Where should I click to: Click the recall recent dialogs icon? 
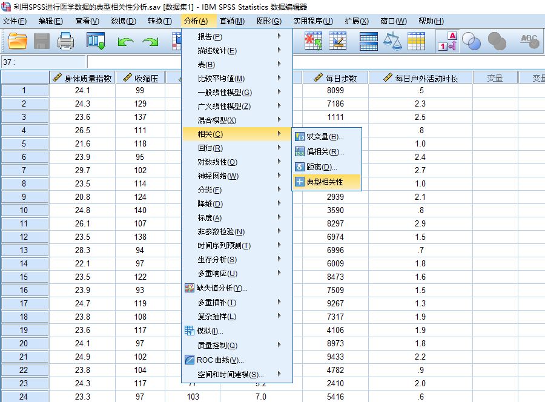pyautogui.click(x=96, y=41)
